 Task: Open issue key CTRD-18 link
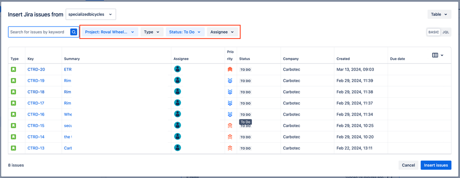tap(36, 92)
